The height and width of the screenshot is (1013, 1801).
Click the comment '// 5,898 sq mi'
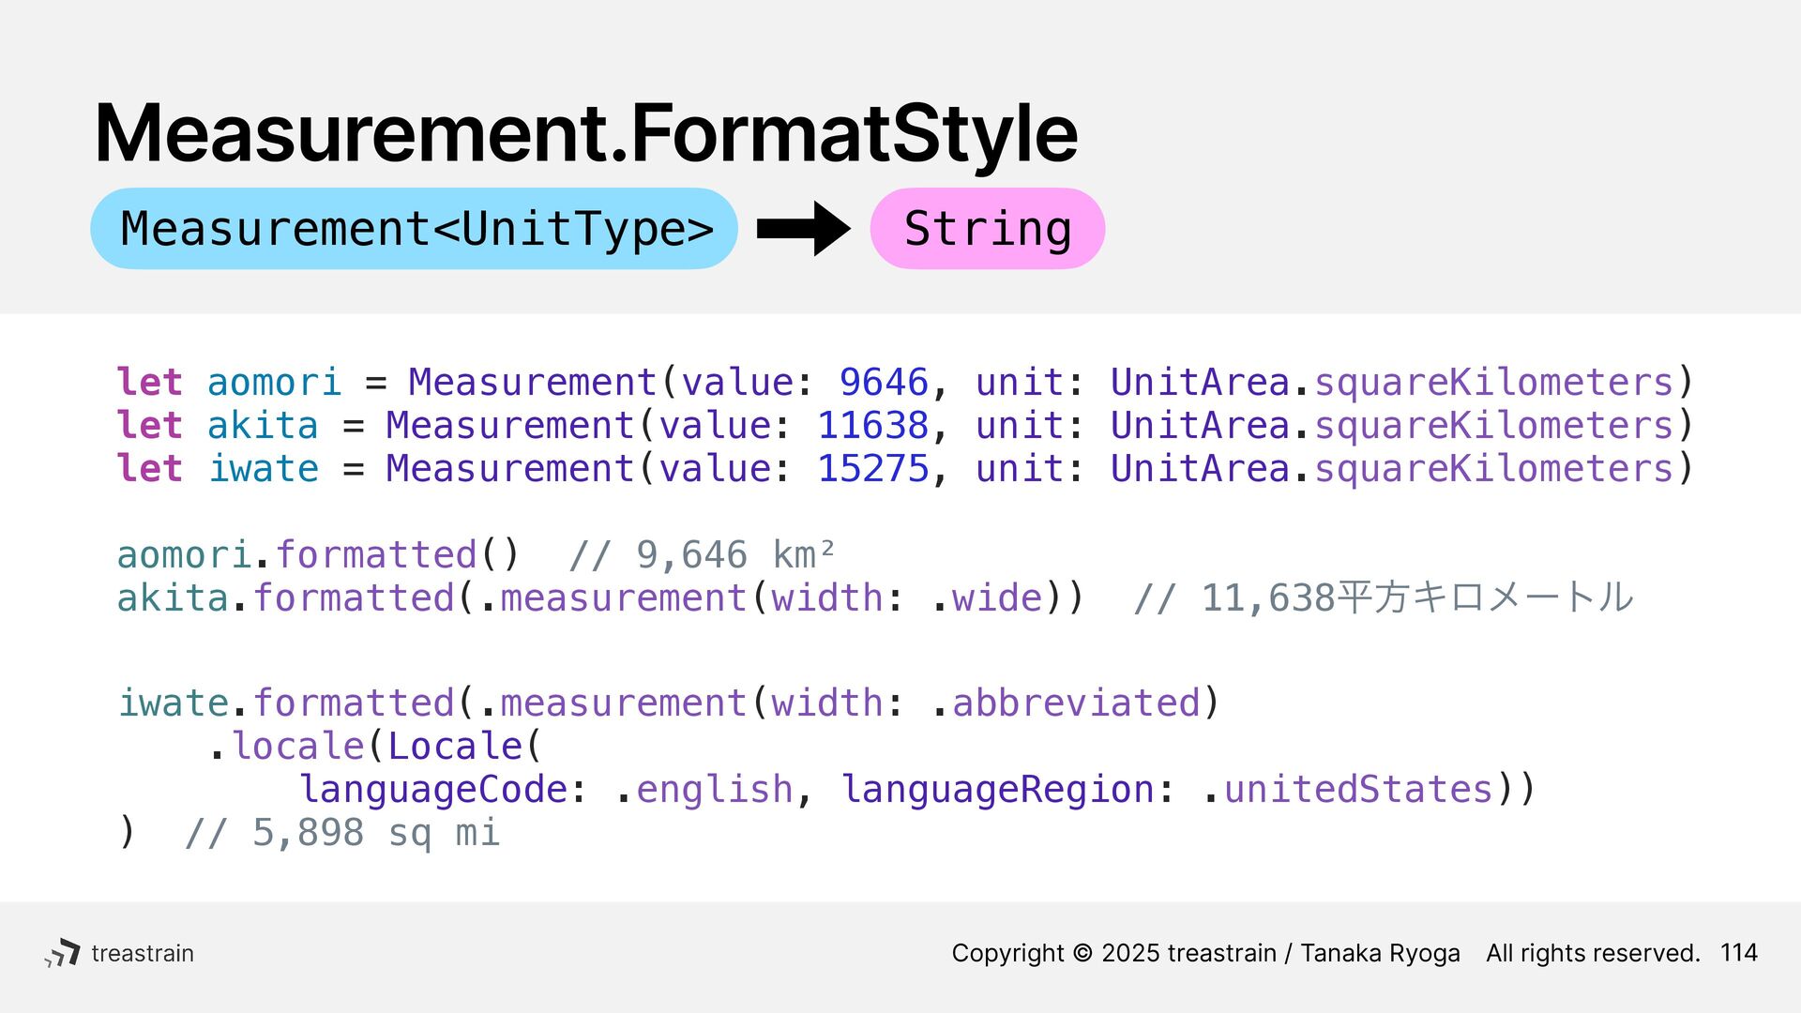pyautogui.click(x=342, y=833)
